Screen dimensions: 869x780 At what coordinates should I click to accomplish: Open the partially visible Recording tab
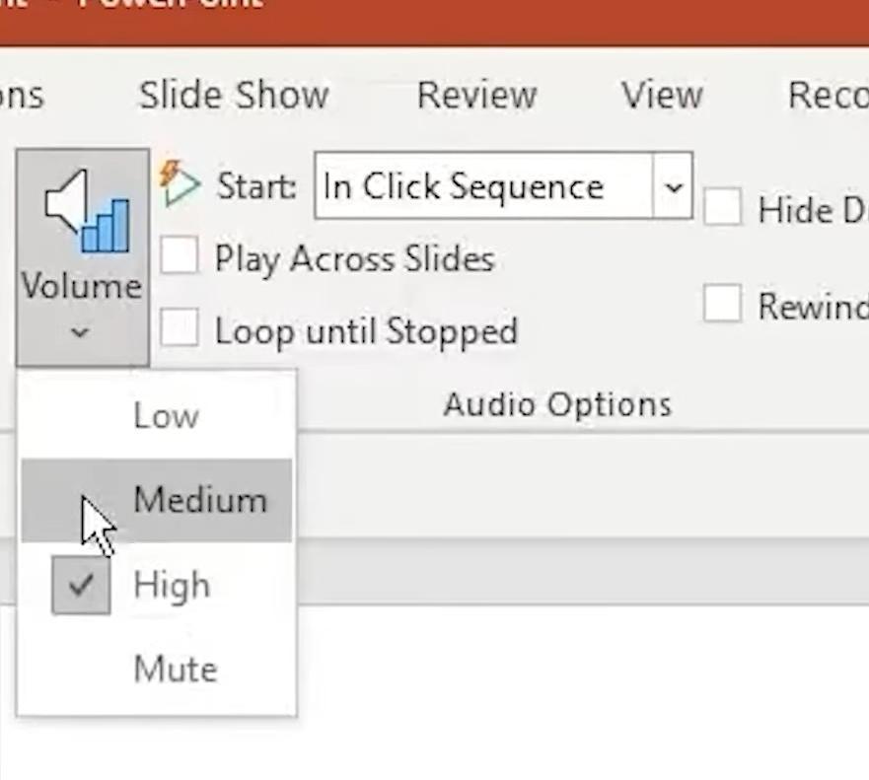[x=827, y=96]
